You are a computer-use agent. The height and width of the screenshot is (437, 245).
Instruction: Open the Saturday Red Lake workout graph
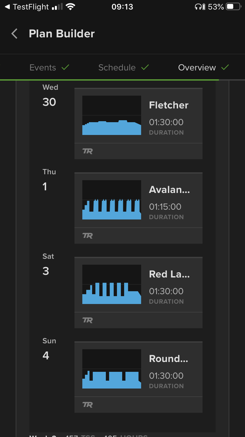coord(112,284)
